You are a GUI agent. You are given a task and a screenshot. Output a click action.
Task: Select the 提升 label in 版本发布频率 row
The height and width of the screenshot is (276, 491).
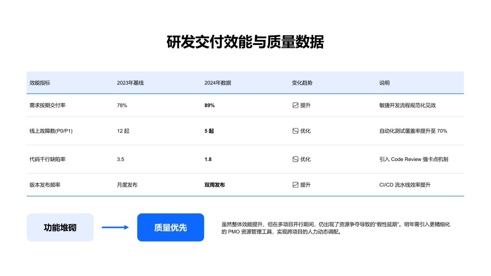pos(305,185)
